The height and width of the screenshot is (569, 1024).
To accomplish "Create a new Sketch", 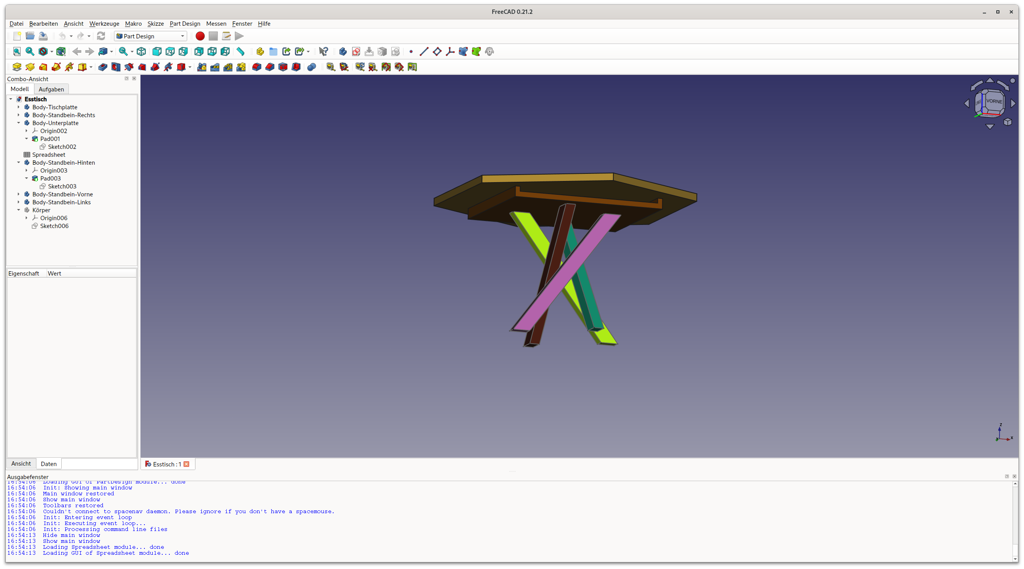I will [356, 51].
